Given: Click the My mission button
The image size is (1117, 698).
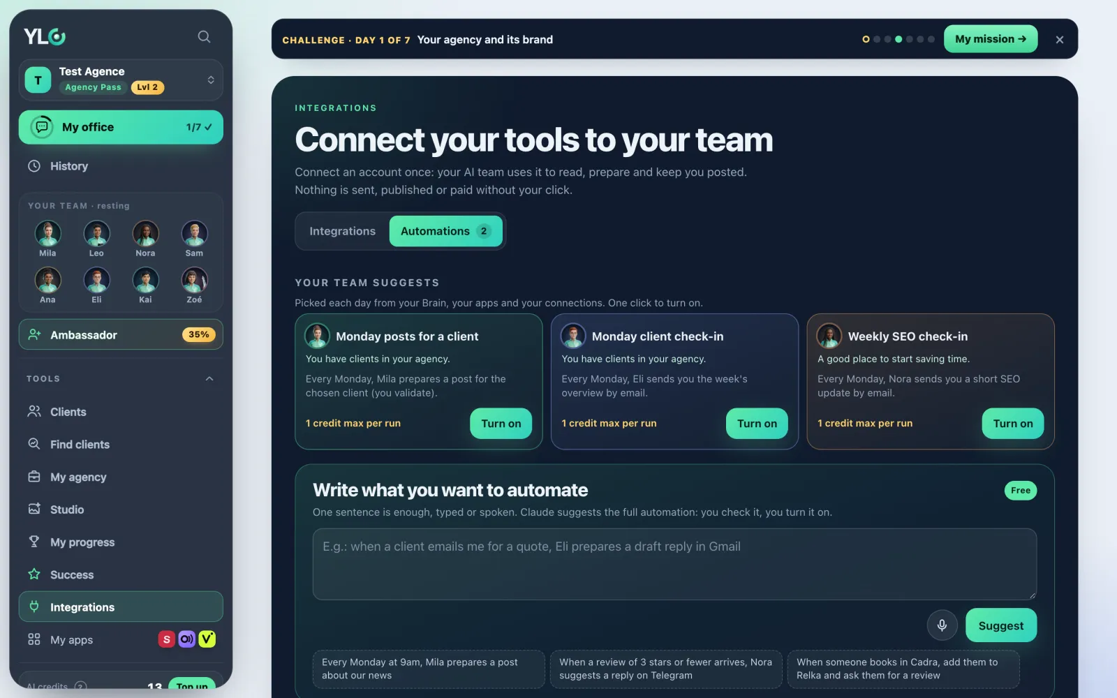Looking at the screenshot, I should click(x=991, y=39).
